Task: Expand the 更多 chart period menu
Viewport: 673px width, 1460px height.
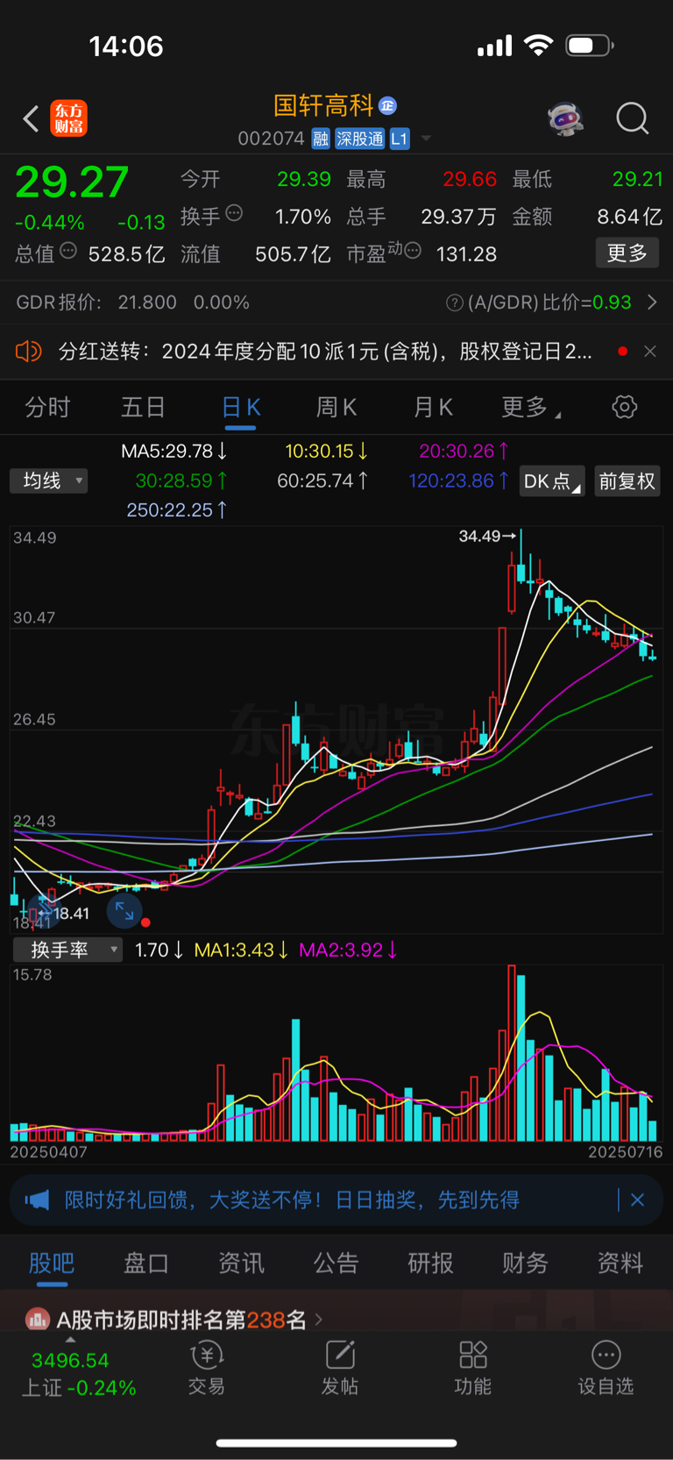Action: pos(531,408)
